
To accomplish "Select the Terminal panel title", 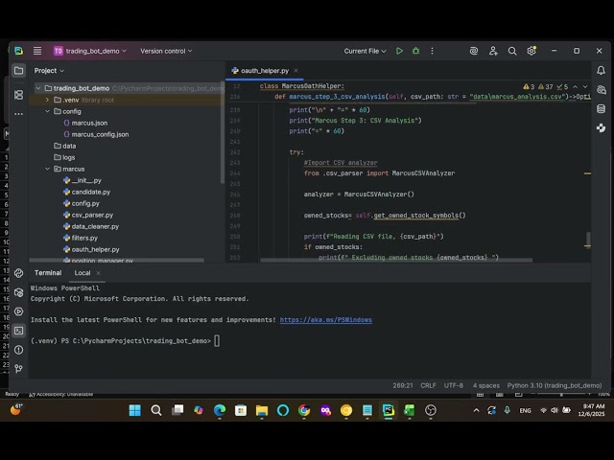I will (x=48, y=273).
